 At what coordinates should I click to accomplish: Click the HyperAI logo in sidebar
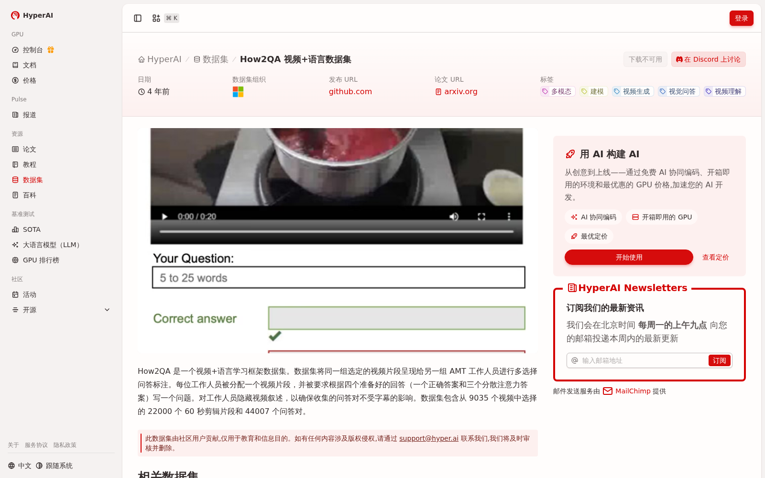pos(32,15)
